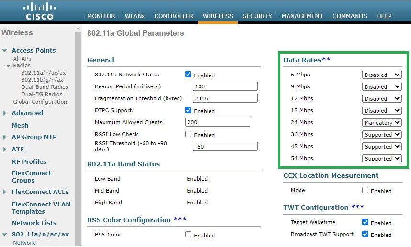Open the 18 Mbps data rate dropdown
This screenshot has width=411, height=247.
[x=382, y=111]
